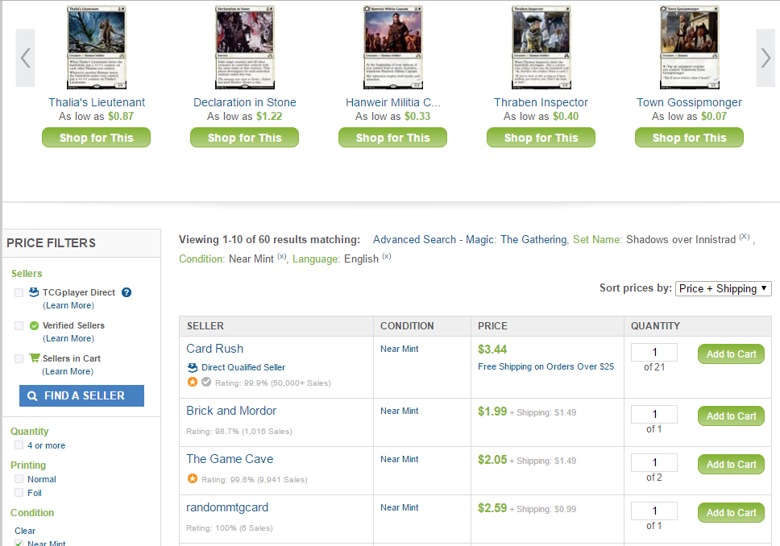The width and height of the screenshot is (780, 546).
Task: Remove the Shadows over Innistrad set filter
Action: coord(744,238)
